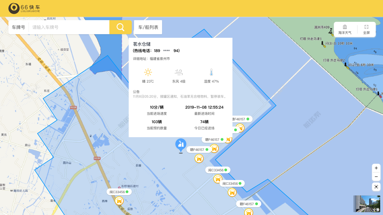The width and height of the screenshot is (383, 215).
Task: Open the 海洋天气 marine weather panel
Action: tap(345, 29)
